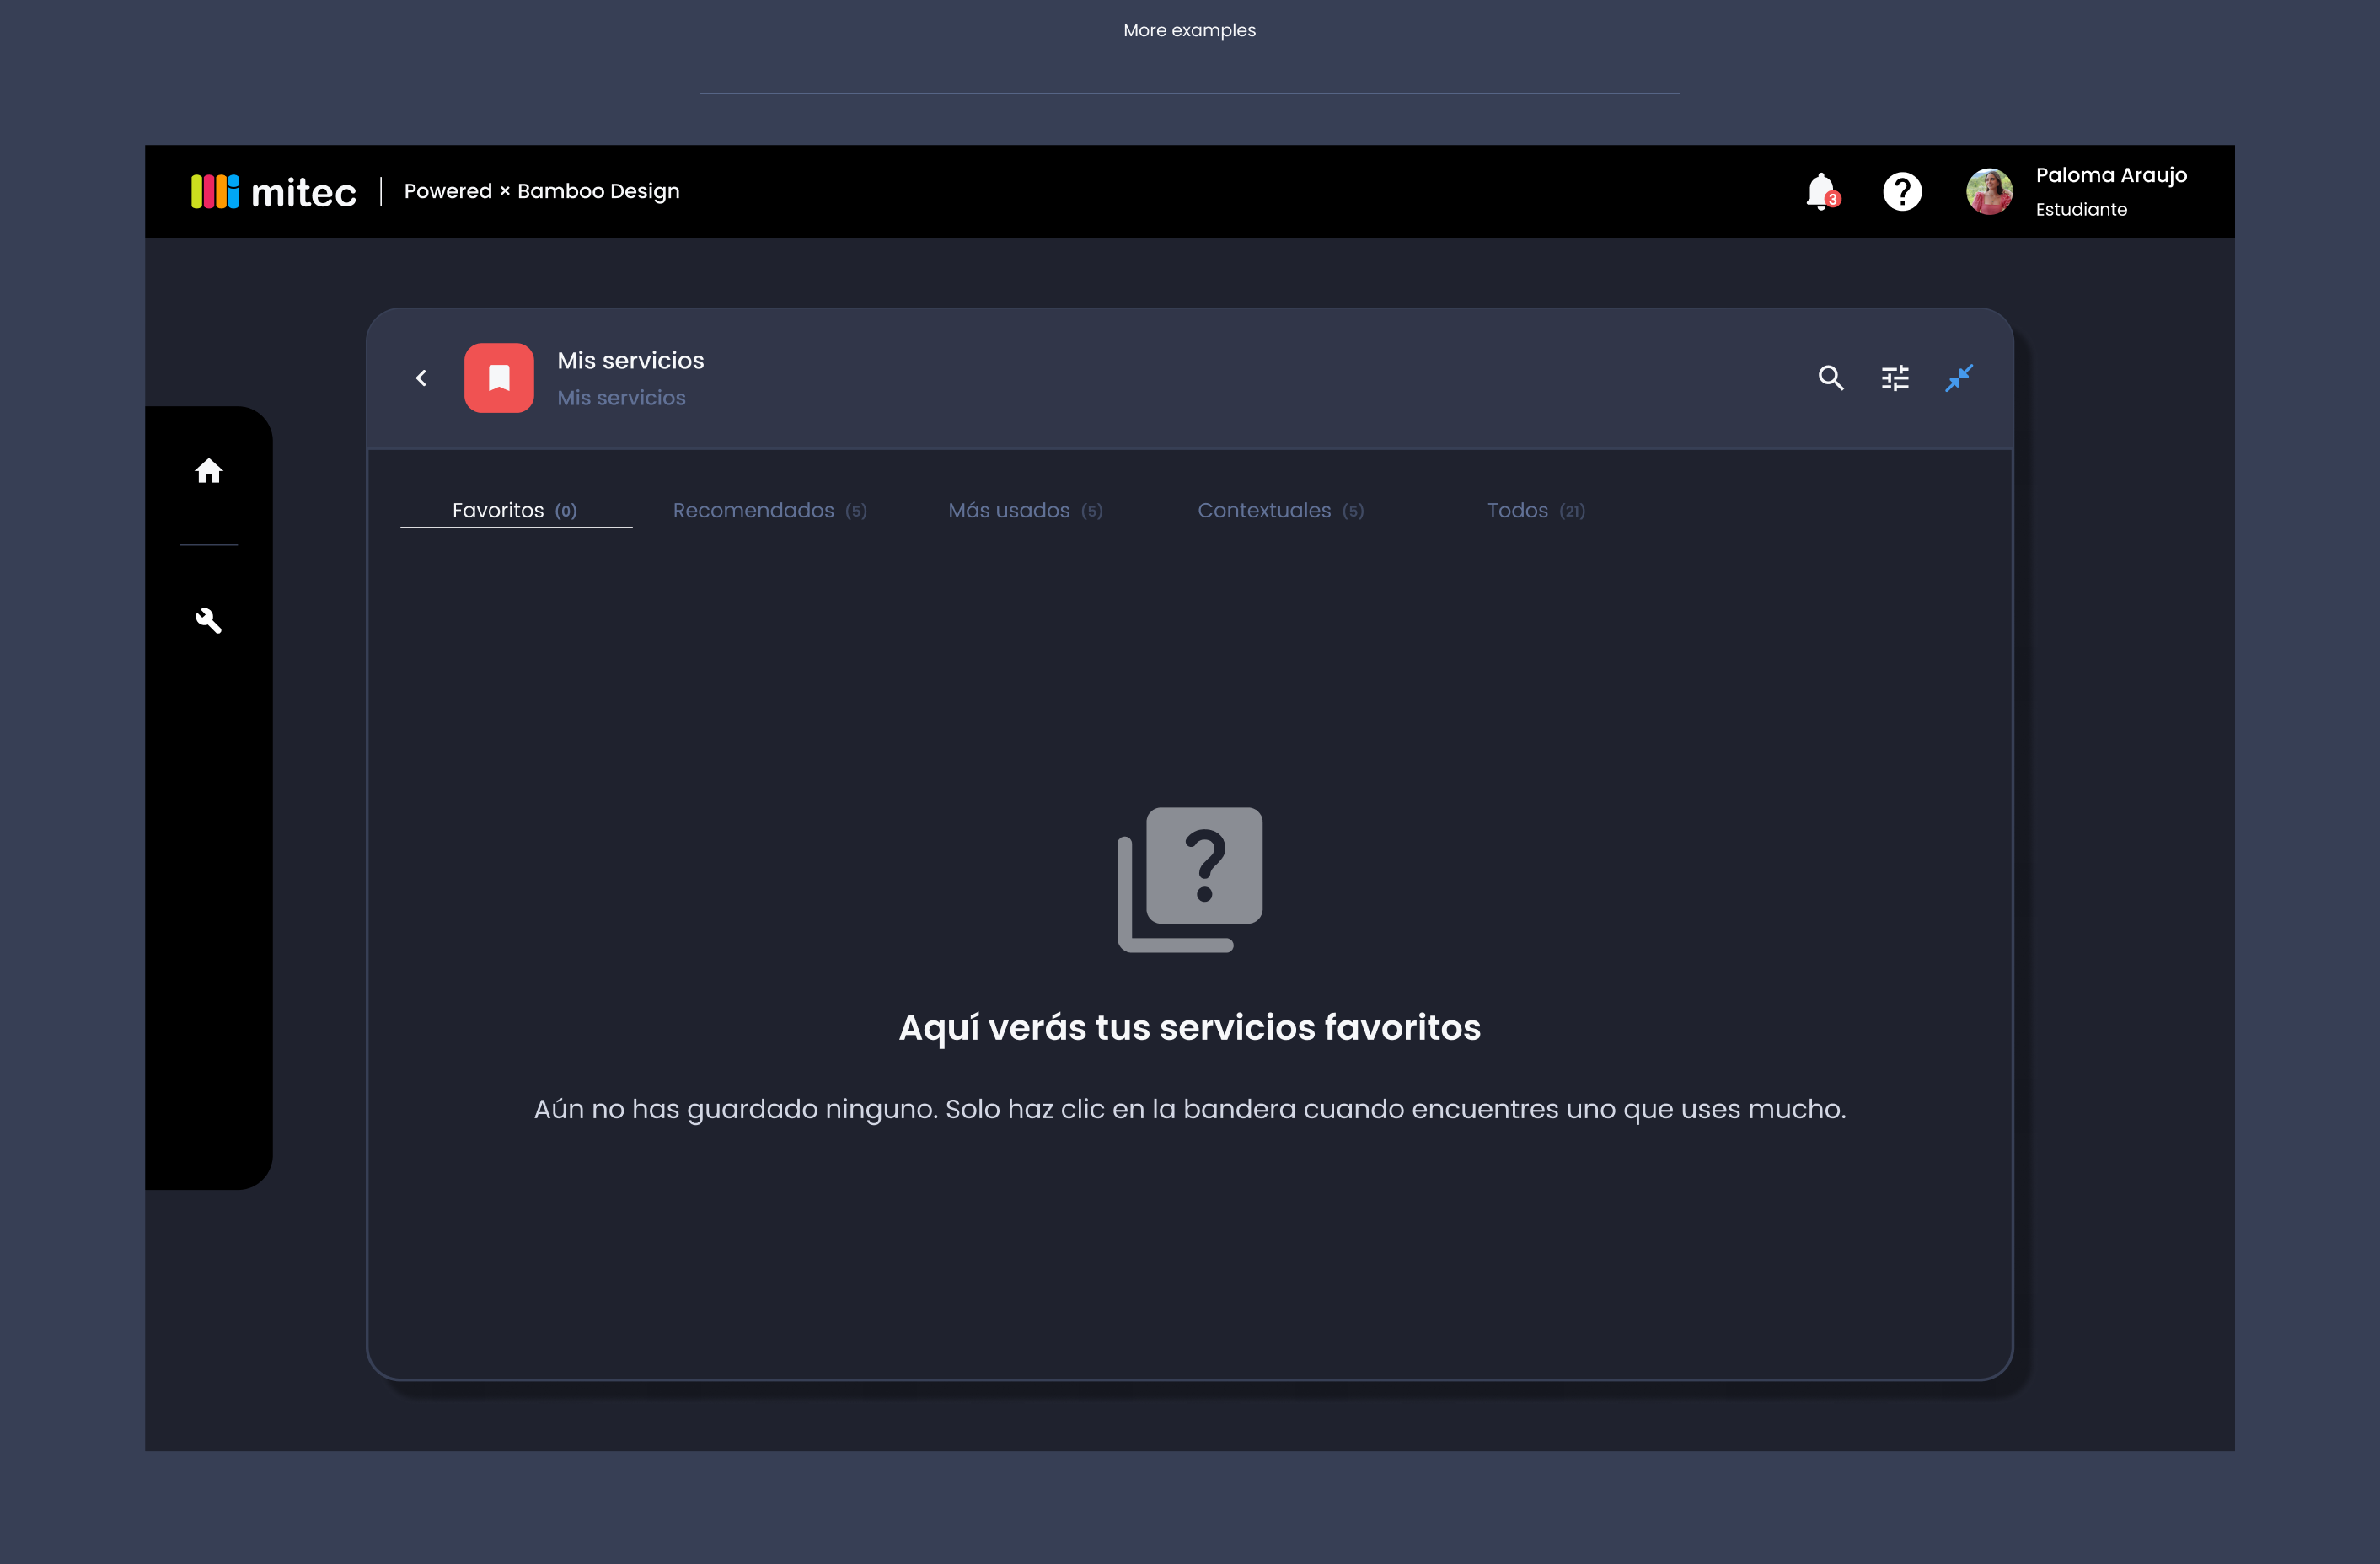View the Contextuales tab
Viewport: 2380px width, 1564px height.
click(1281, 510)
